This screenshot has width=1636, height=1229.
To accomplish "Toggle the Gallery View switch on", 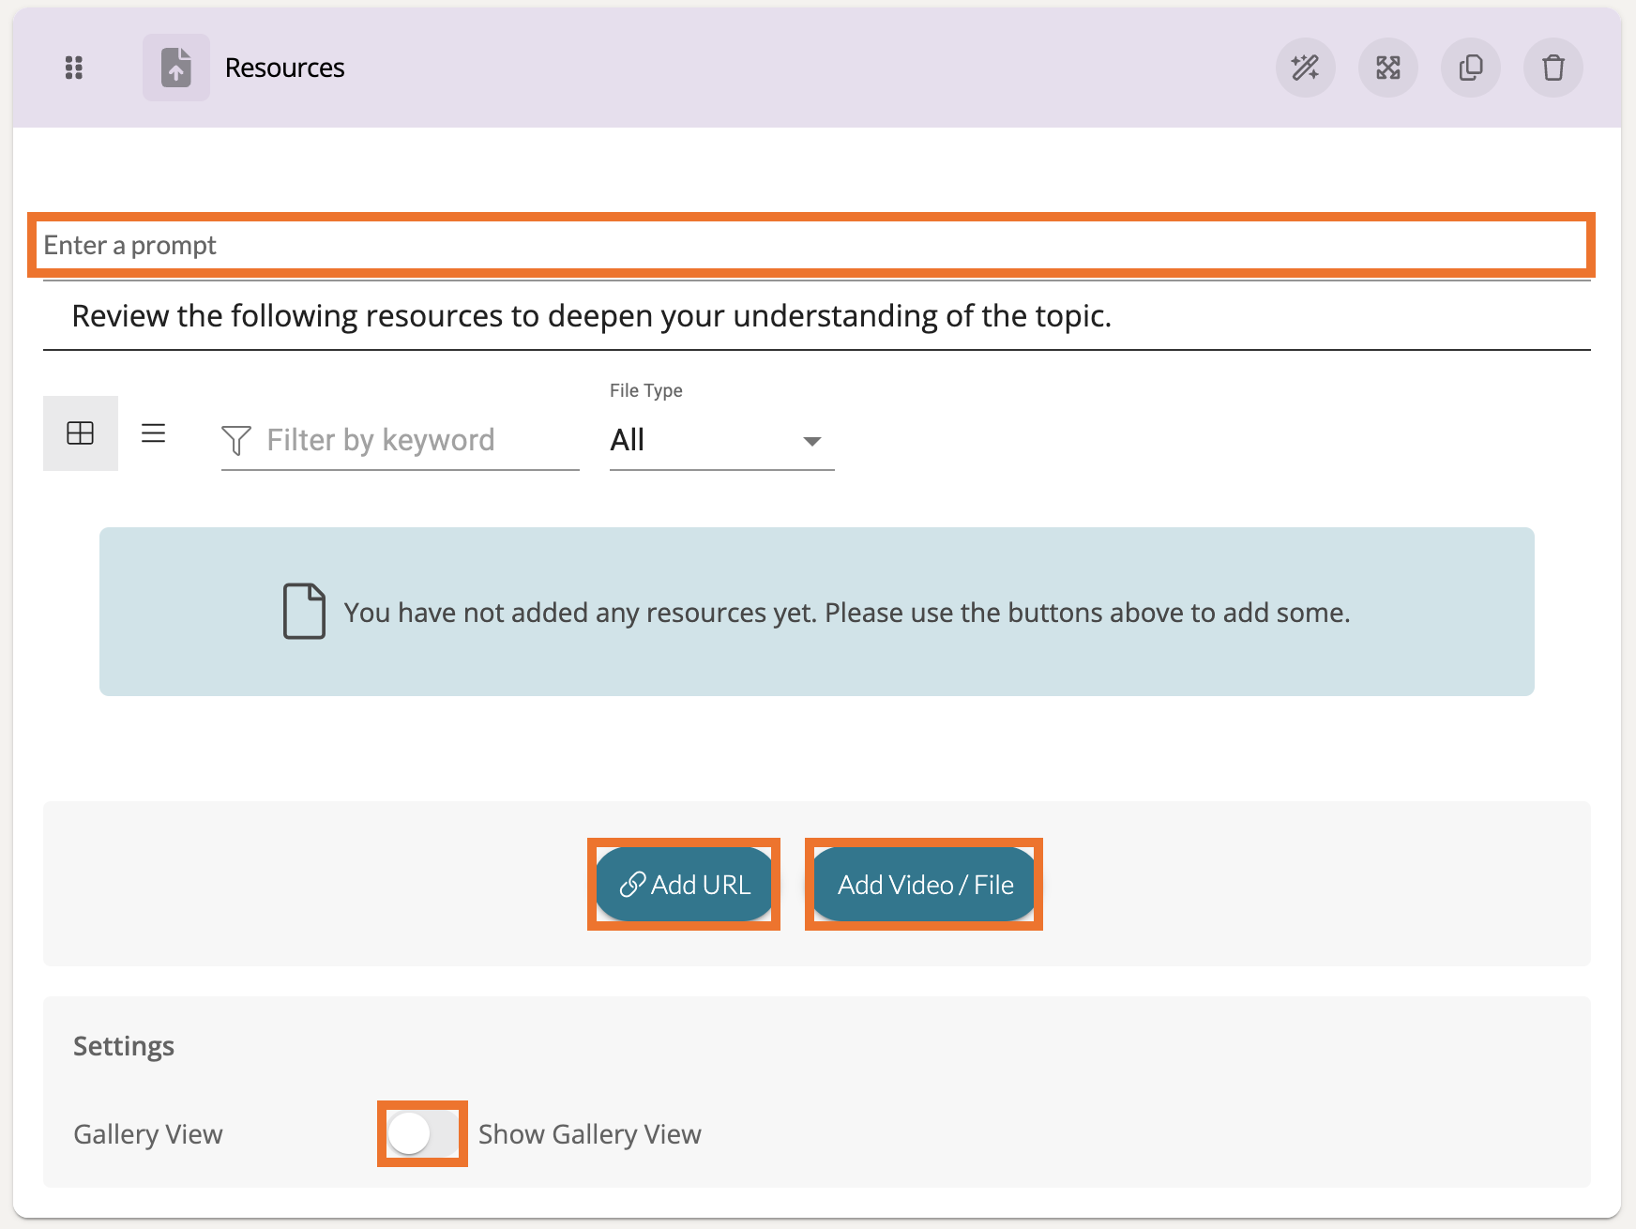I will pyautogui.click(x=422, y=1133).
